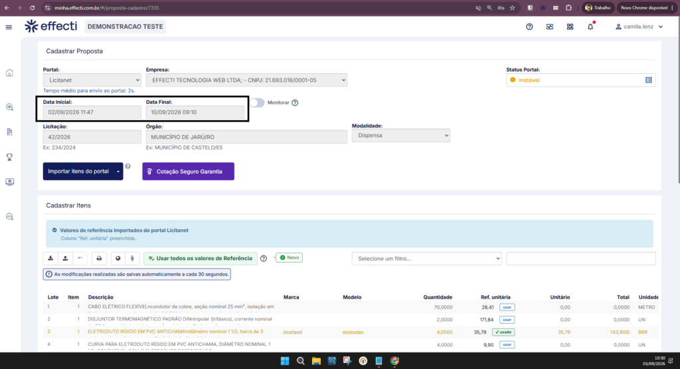This screenshot has width=680, height=369.
Task: Expand arrow on Importar itens do portal
Action: [118, 172]
